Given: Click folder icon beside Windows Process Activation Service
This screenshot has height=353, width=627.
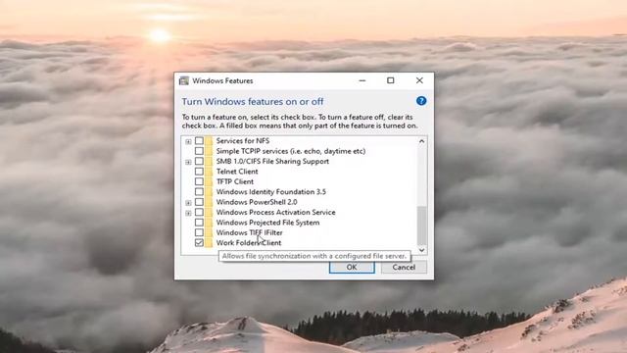Looking at the screenshot, I should pos(209,212).
